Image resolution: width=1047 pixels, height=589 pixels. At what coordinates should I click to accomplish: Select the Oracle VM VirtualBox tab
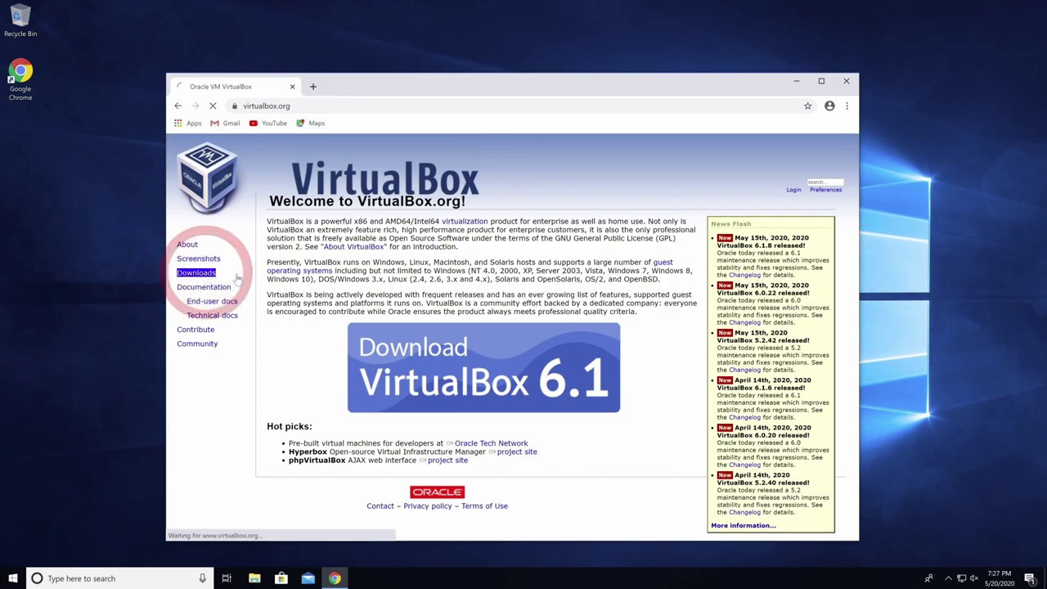tap(233, 86)
